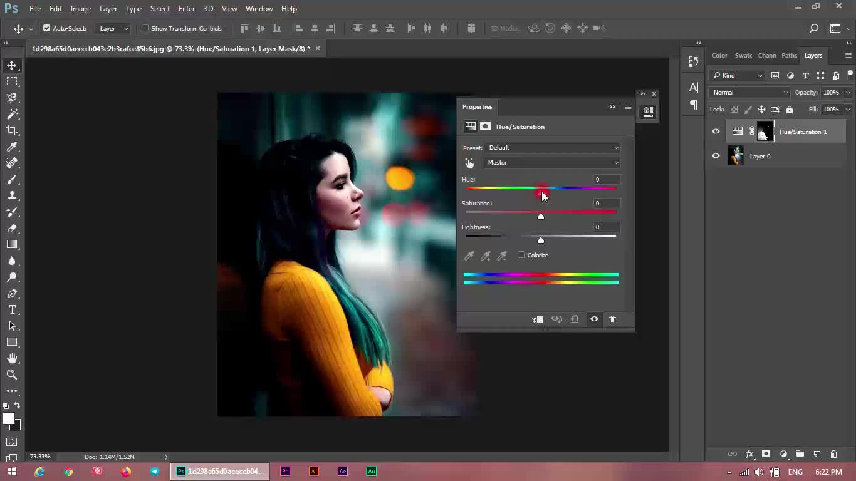Click the Premiere Pro taskbar button
This screenshot has height=481, width=856.
tap(285, 472)
